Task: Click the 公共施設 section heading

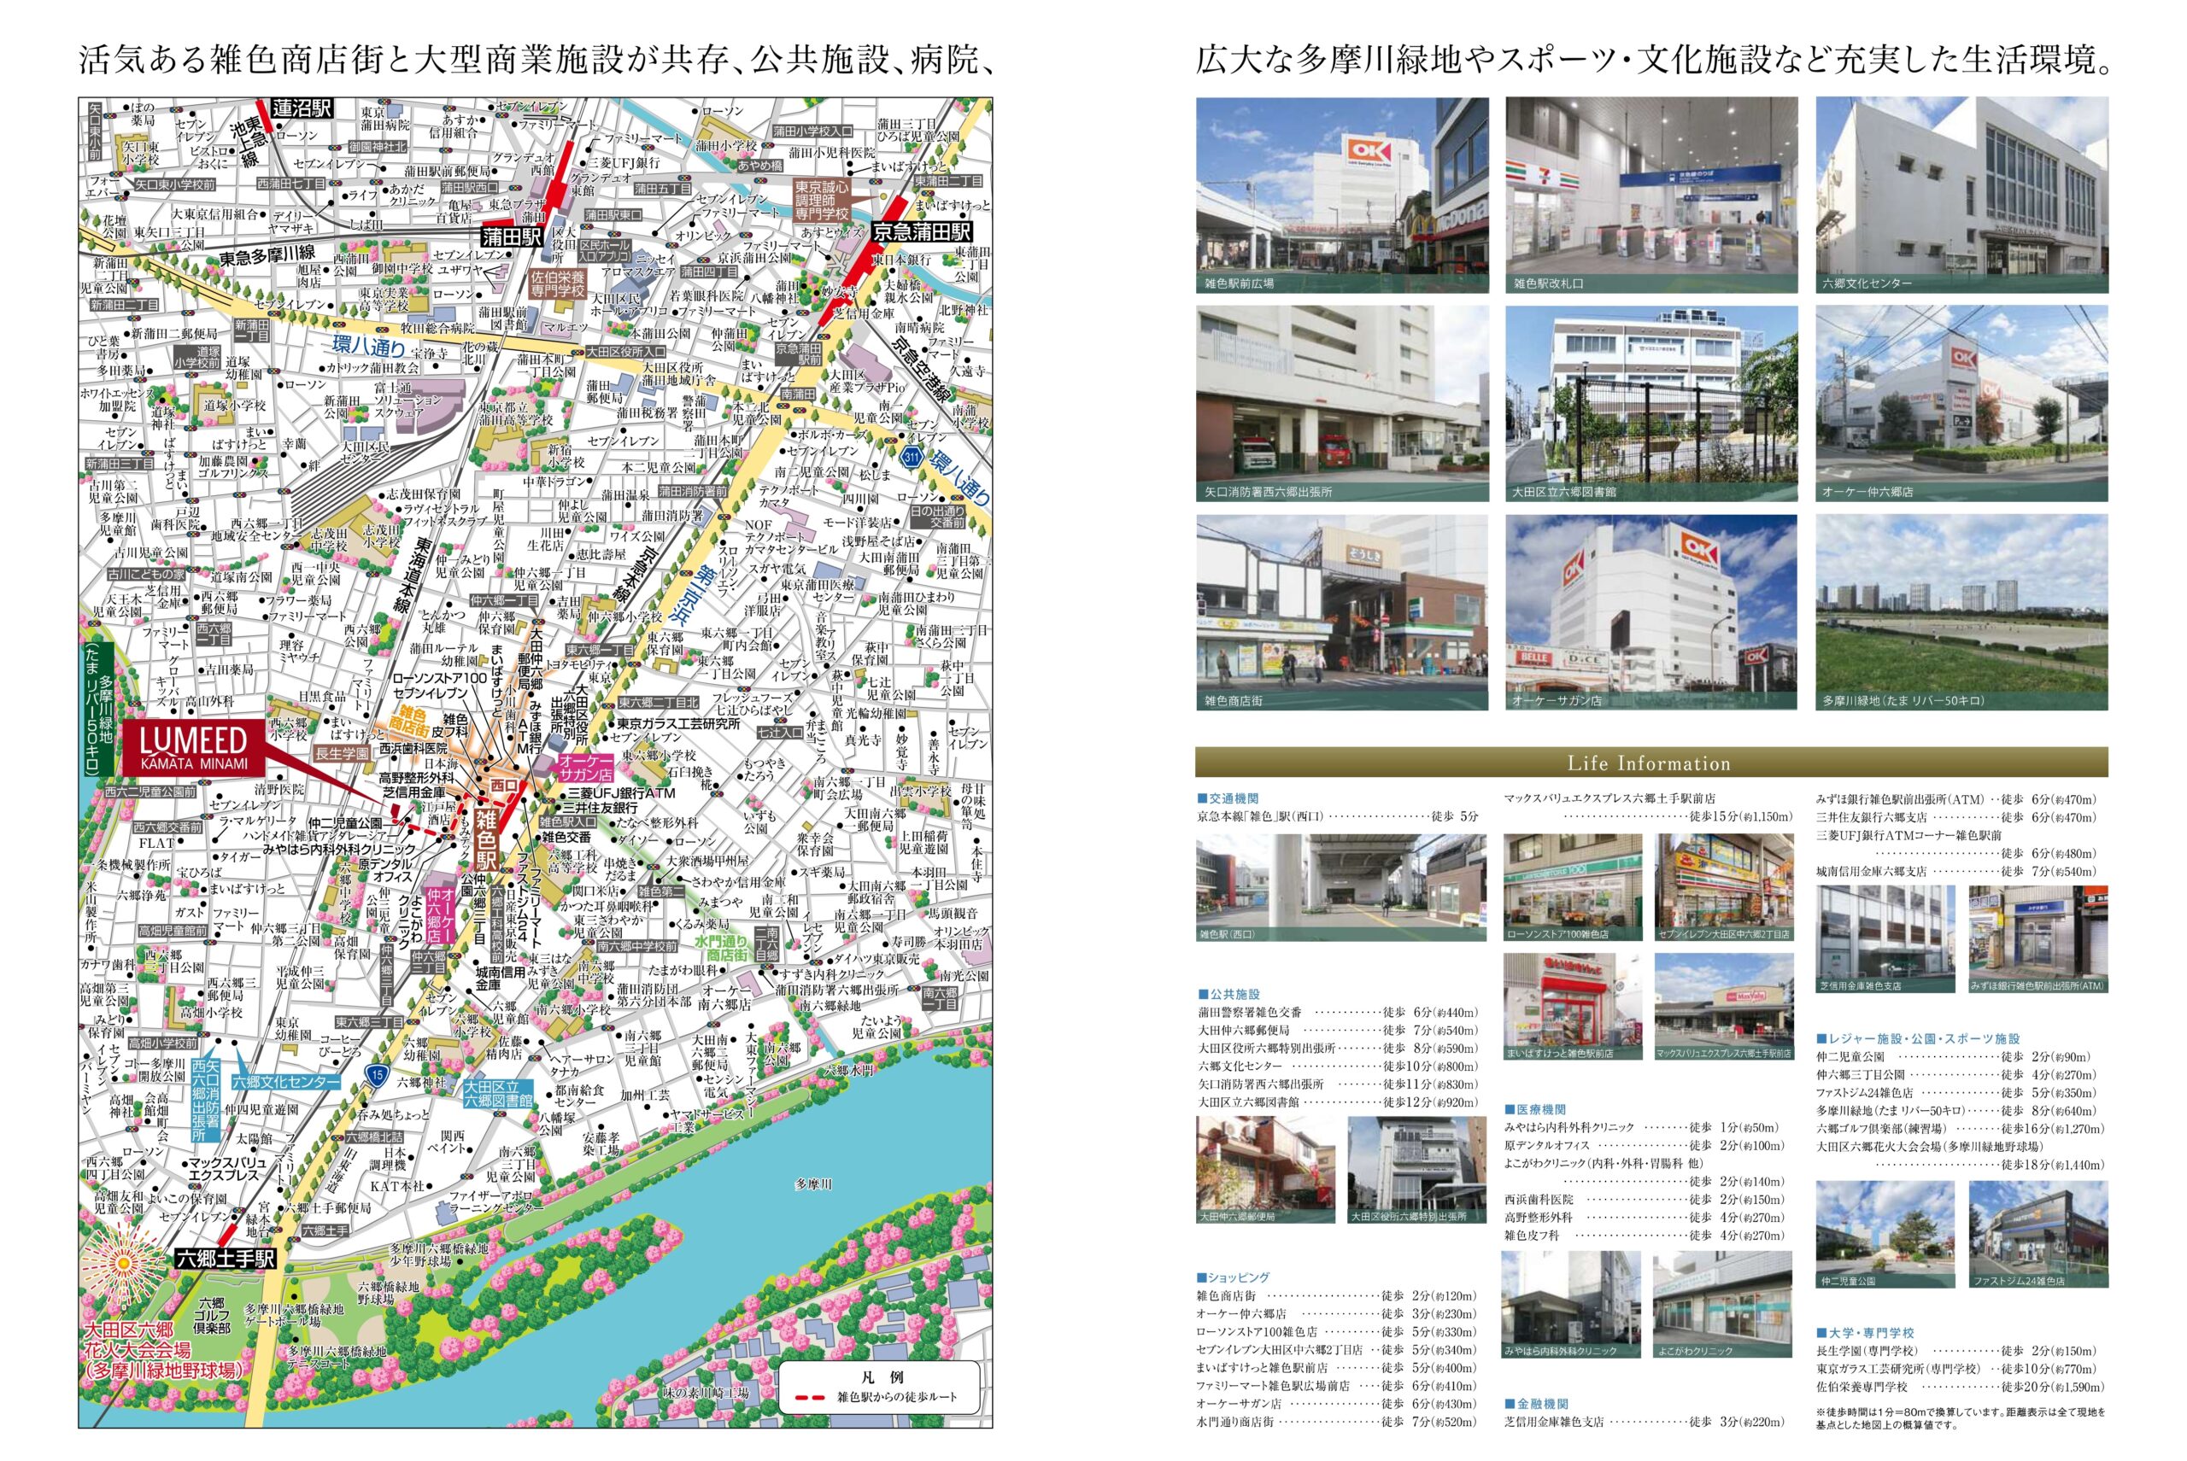Action: coord(1228,994)
